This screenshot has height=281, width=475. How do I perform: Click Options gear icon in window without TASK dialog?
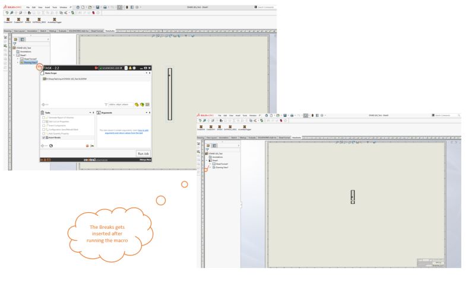[x=322, y=115]
